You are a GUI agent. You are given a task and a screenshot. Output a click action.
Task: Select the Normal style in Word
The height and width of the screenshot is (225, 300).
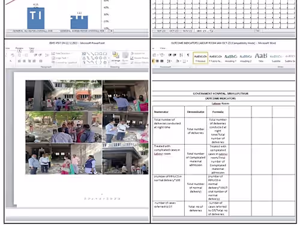tap(200, 58)
